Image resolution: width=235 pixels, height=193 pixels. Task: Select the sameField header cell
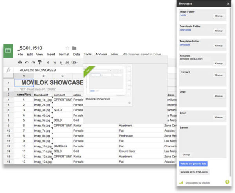24,95
